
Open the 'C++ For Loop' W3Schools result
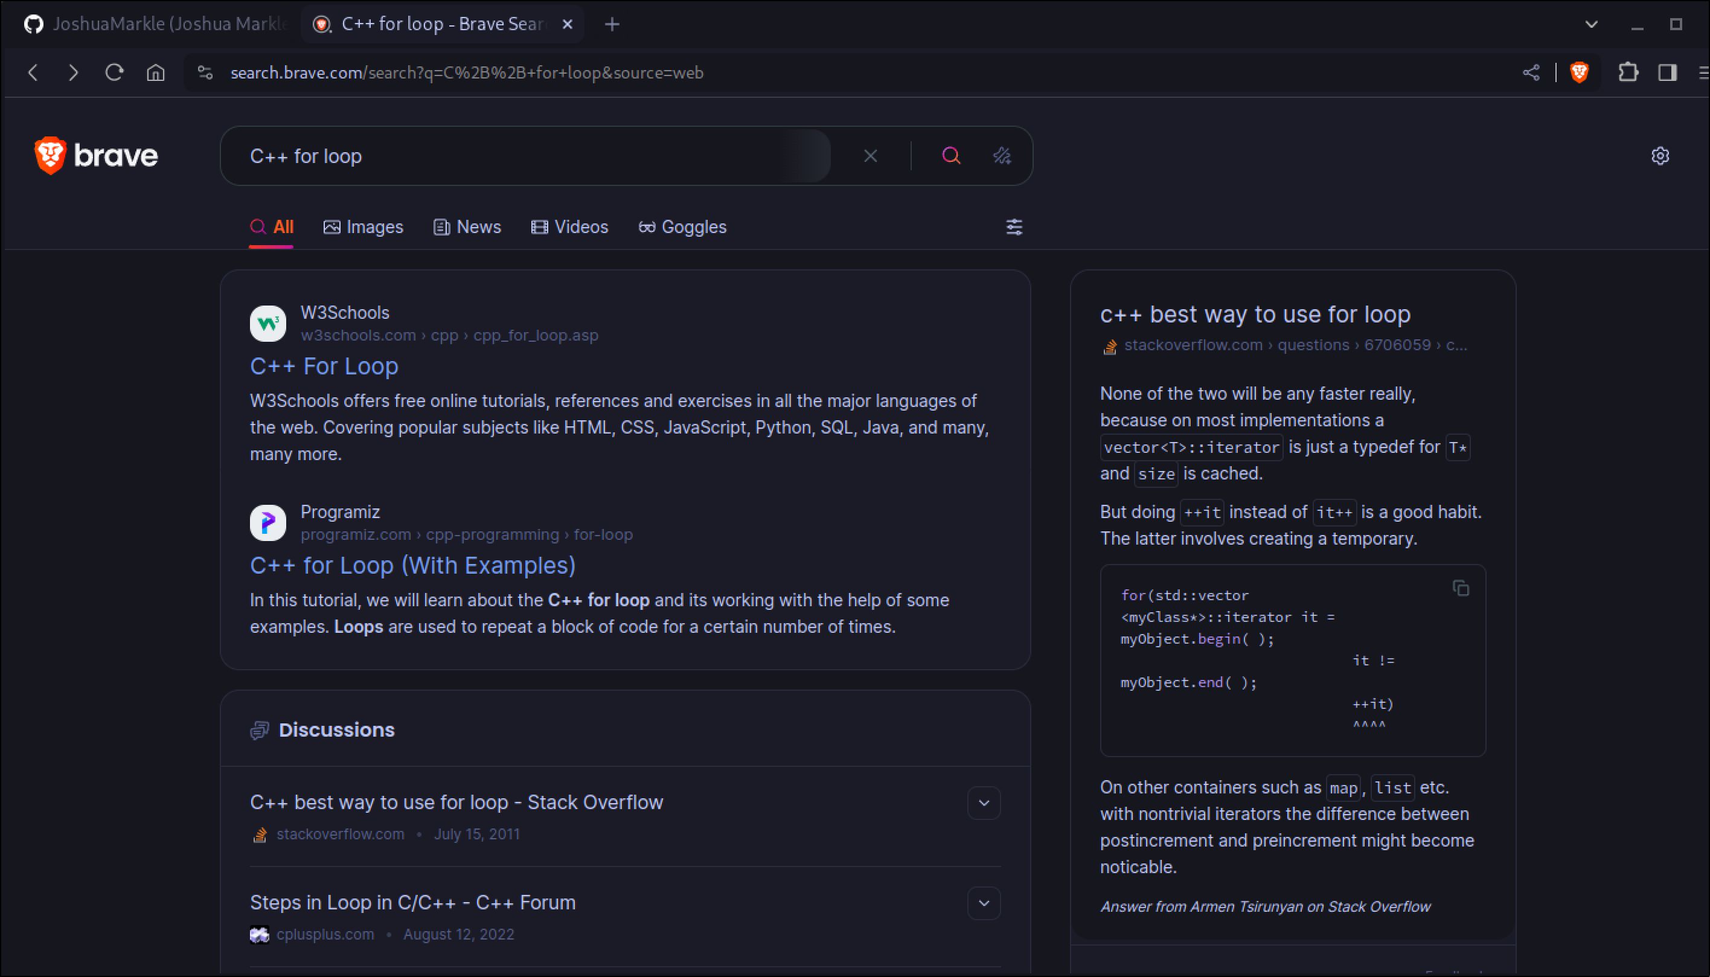324,366
